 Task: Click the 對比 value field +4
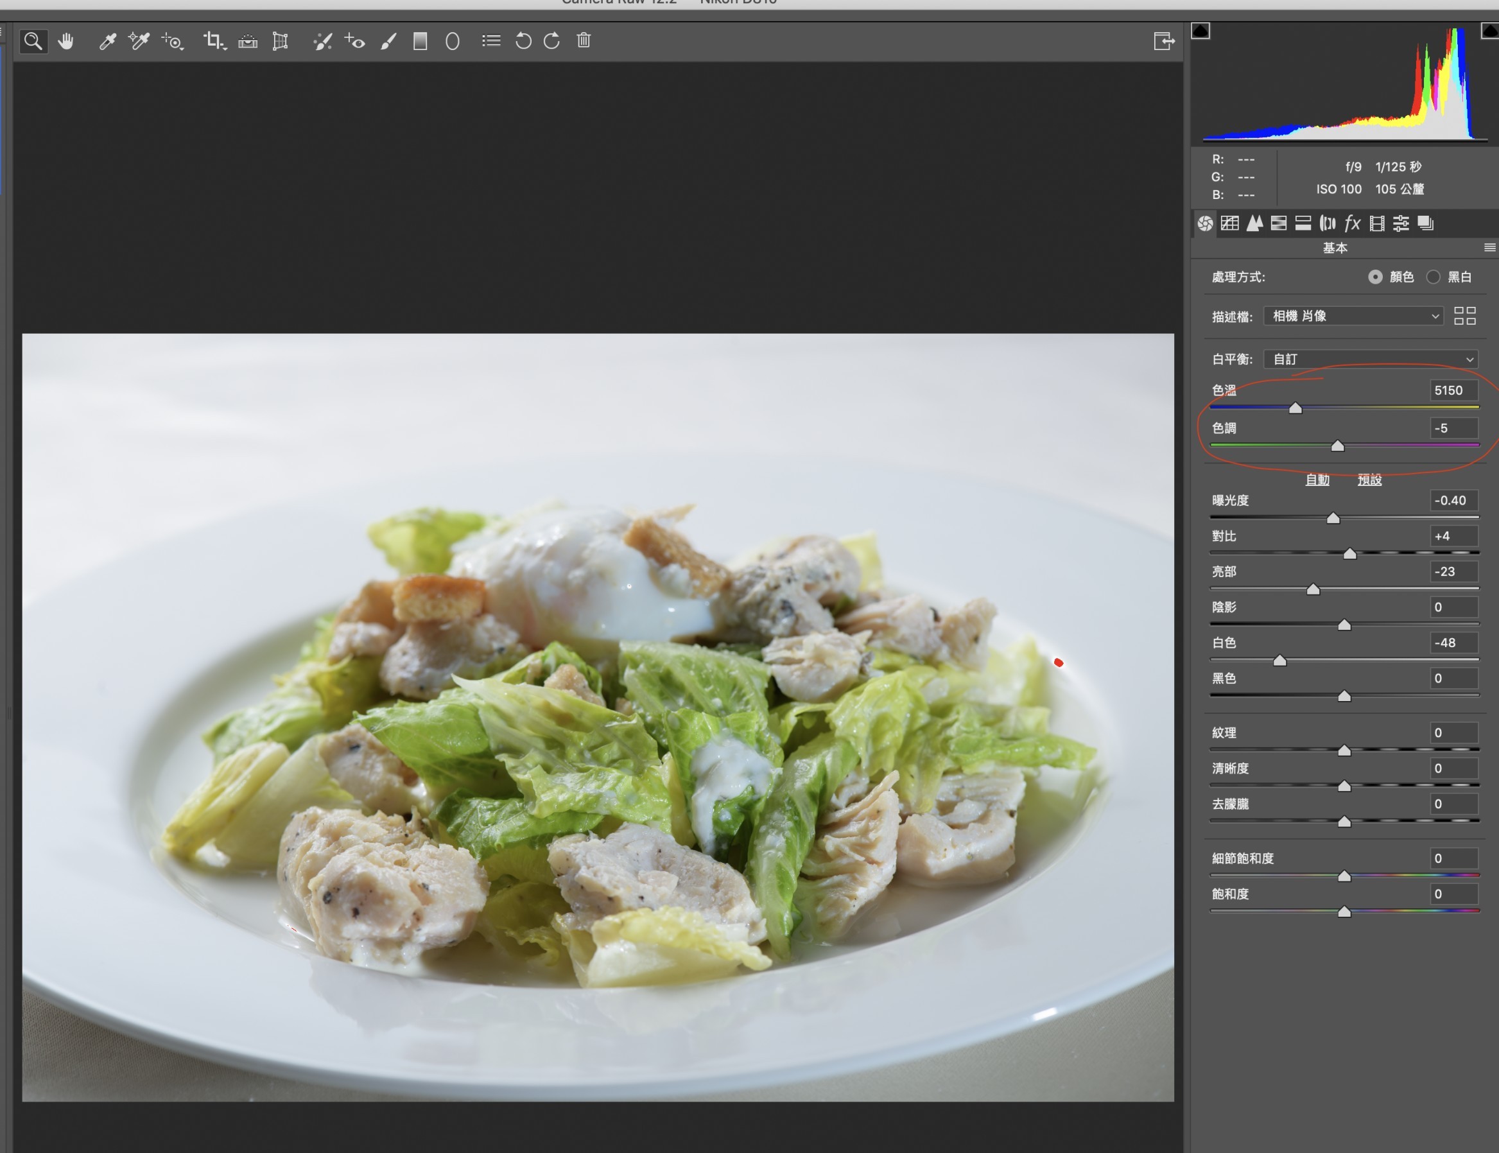click(x=1453, y=536)
